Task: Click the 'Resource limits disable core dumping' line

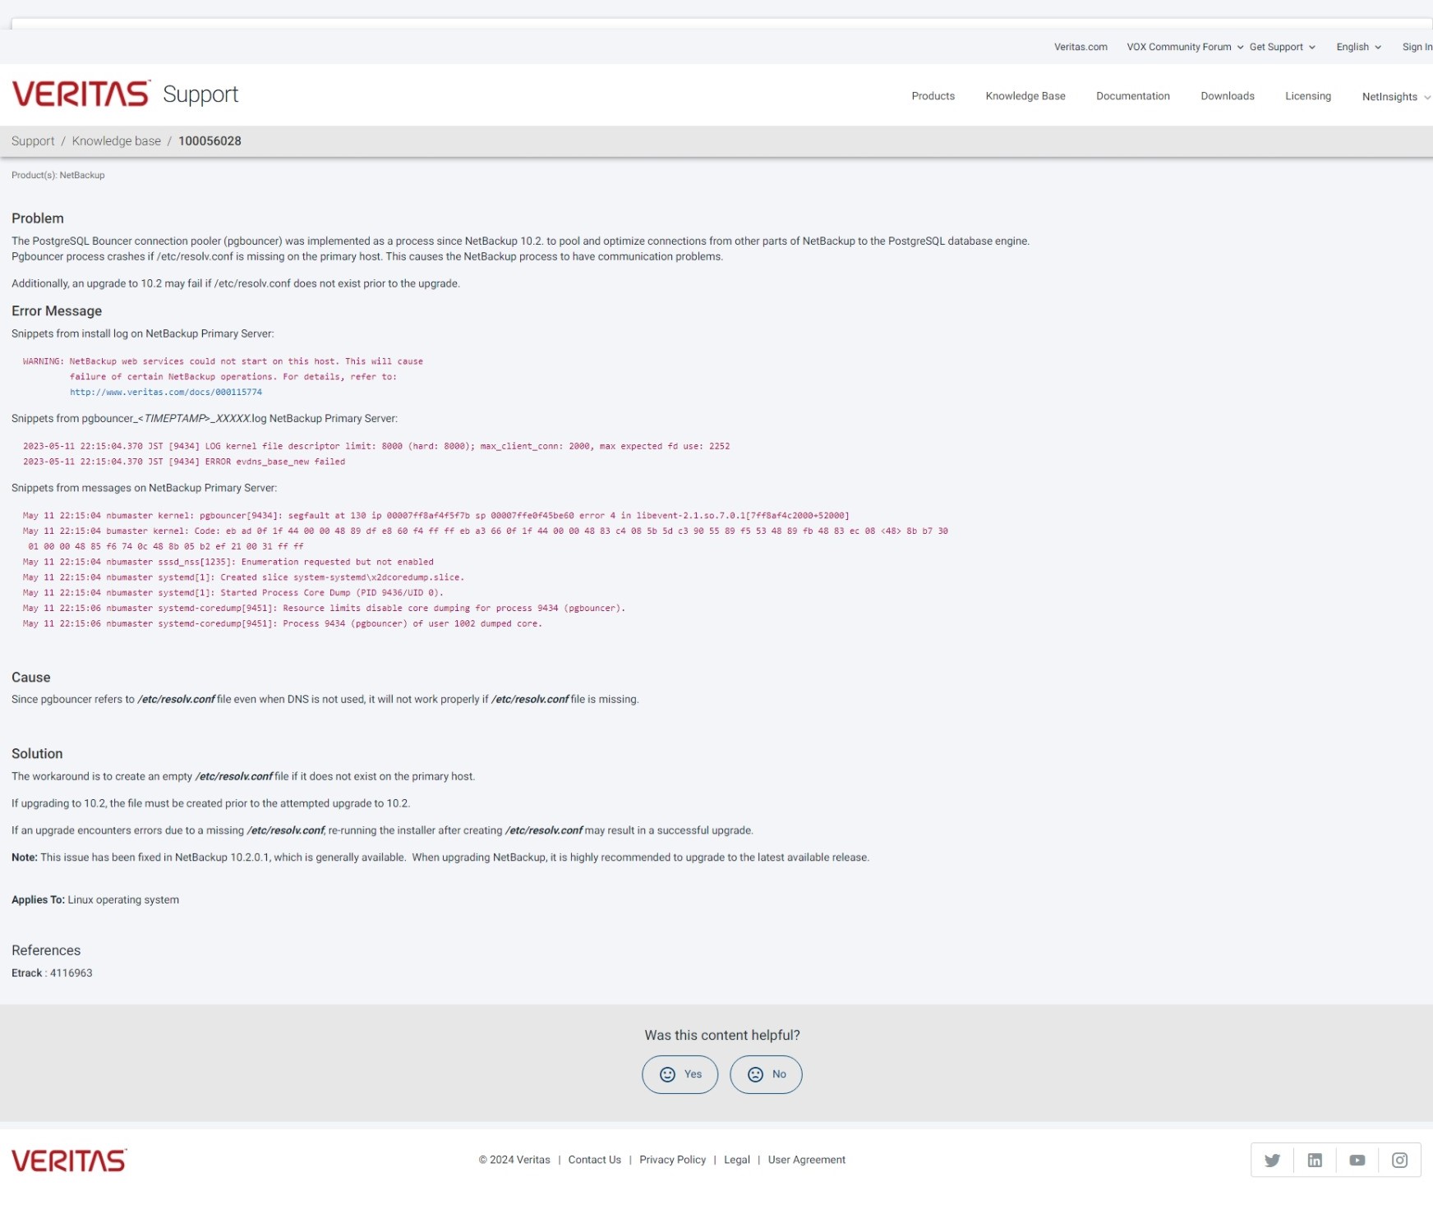Action: point(324,609)
